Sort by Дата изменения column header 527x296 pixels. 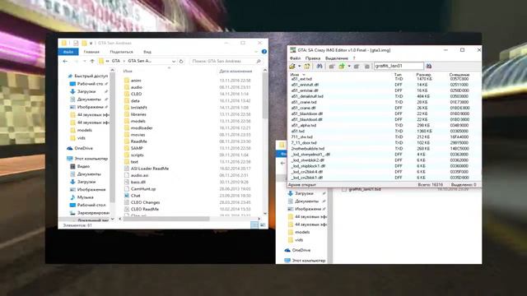(236, 72)
